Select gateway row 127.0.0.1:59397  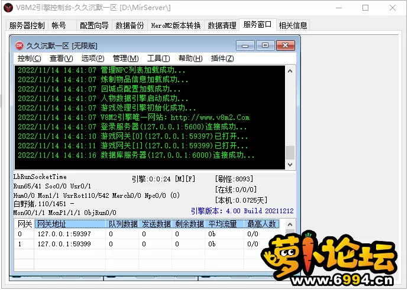tap(147, 234)
